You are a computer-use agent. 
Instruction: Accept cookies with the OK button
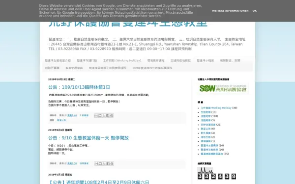(255, 11)
